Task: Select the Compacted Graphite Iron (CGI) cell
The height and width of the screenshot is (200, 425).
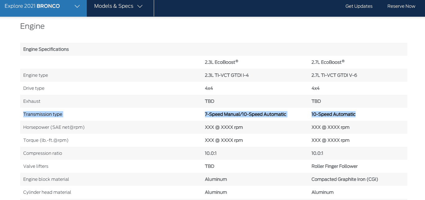Action: click(x=345, y=179)
